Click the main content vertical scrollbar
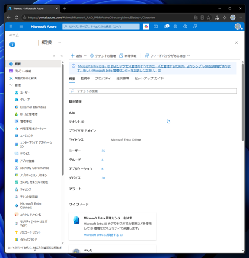 click(x=242, y=102)
